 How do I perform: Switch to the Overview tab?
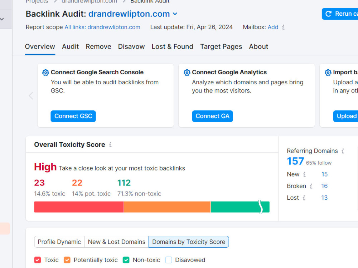coord(40,46)
